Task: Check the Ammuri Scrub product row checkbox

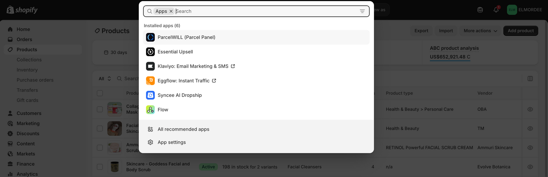Action: 100,147
